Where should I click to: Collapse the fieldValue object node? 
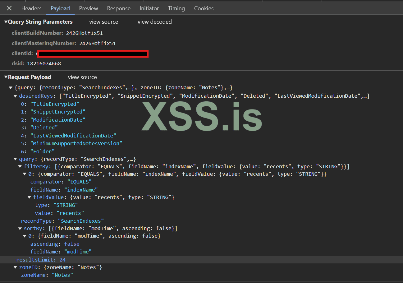click(29, 197)
